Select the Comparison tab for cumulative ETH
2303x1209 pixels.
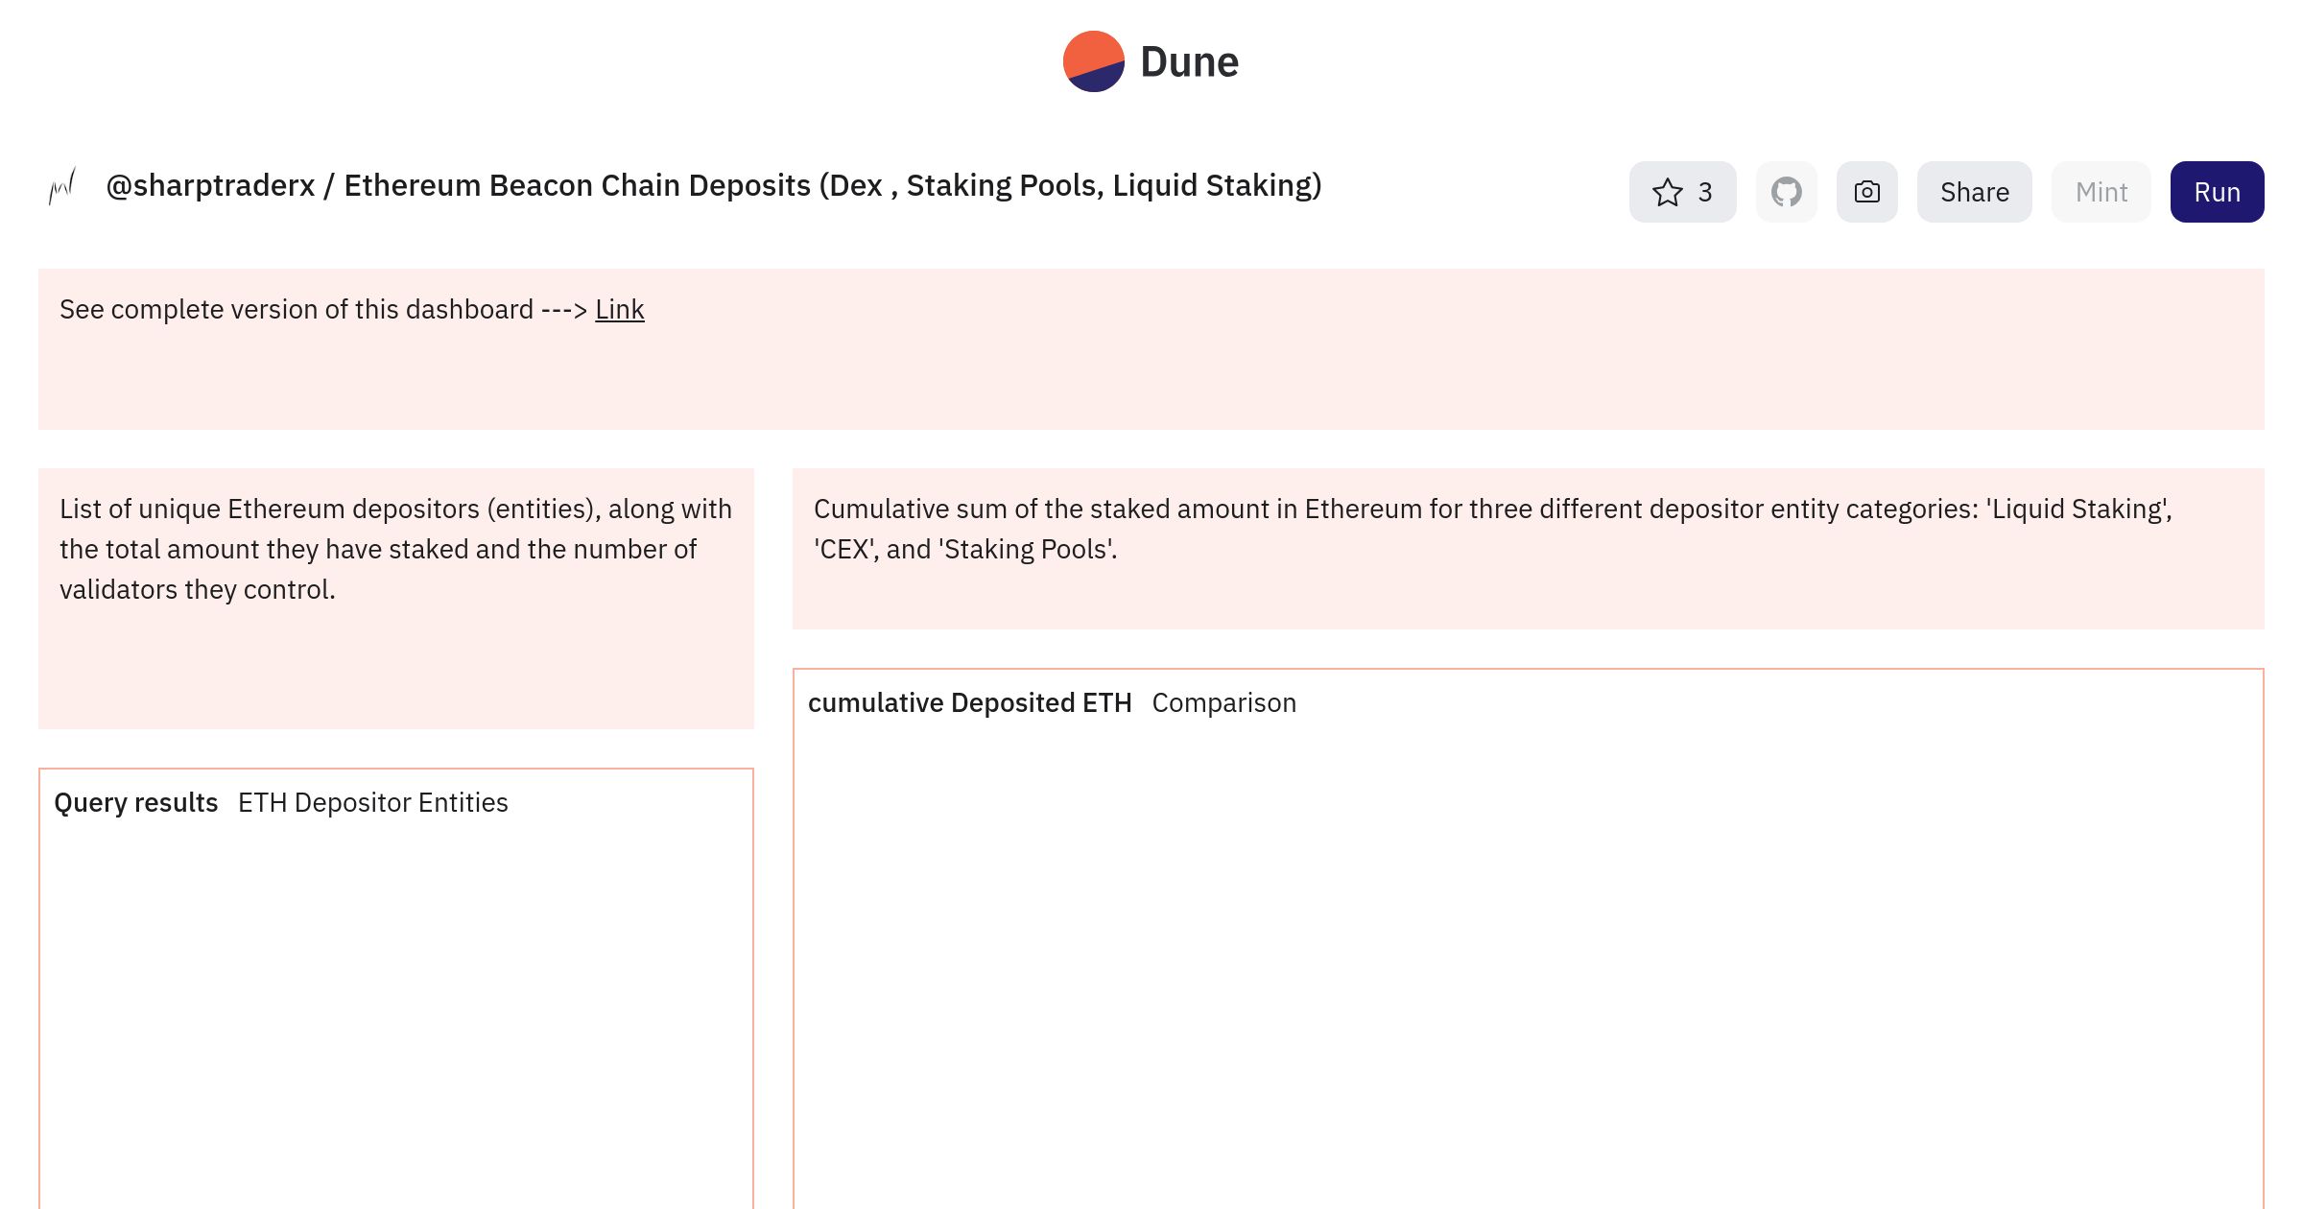(x=1224, y=702)
